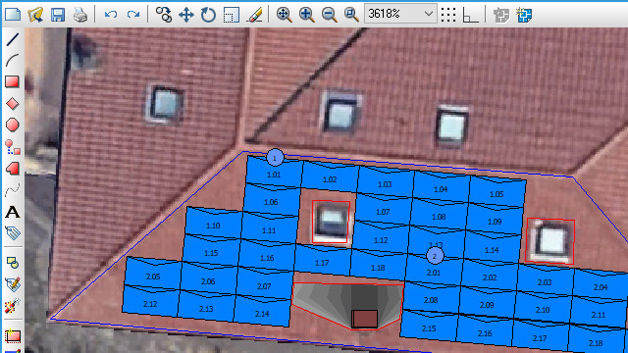The height and width of the screenshot is (353, 628).
Task: Select the Move tool with four arrows
Action: (x=186, y=15)
